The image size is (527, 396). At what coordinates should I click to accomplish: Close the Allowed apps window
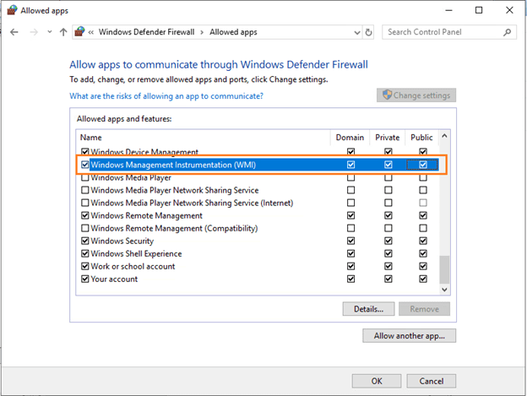coord(509,10)
